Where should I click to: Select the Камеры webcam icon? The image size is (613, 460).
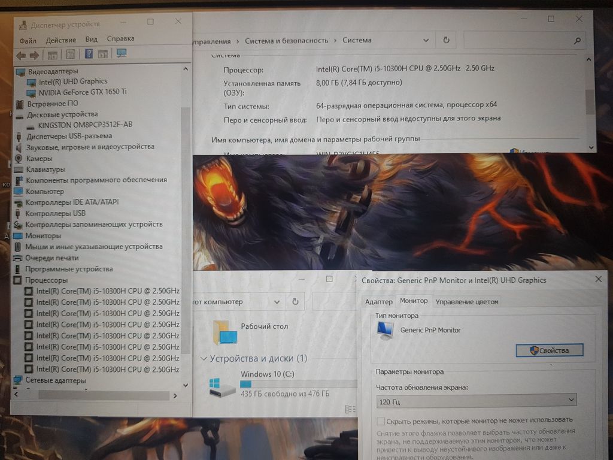(19, 158)
